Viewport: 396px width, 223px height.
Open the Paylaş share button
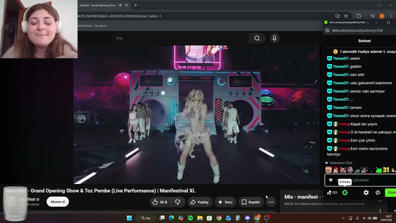(x=200, y=202)
